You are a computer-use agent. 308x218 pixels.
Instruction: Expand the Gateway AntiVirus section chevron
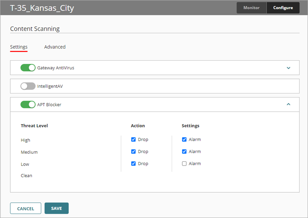point(288,68)
